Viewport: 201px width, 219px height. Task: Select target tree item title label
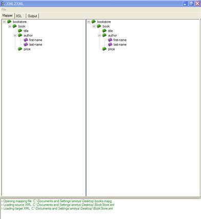point(110,31)
